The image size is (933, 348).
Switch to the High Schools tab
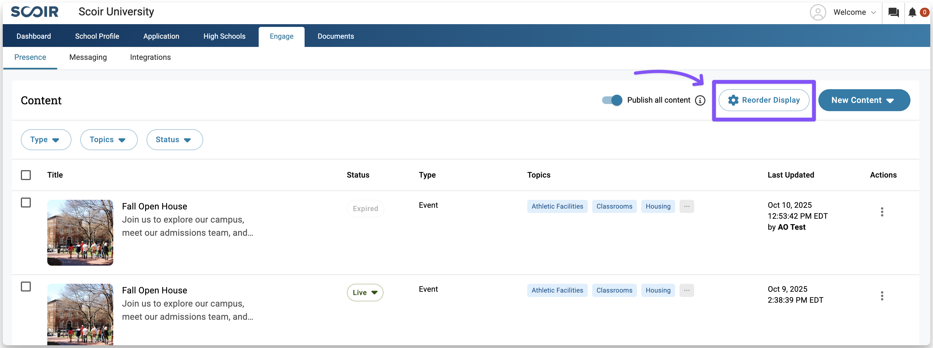224,36
